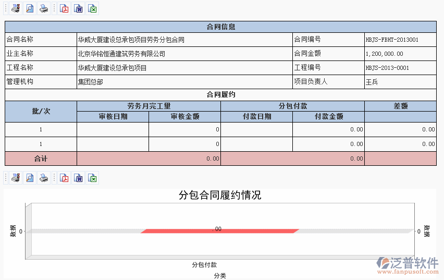
Task: Open print preview icon above the chart
Action: (x=30, y=178)
